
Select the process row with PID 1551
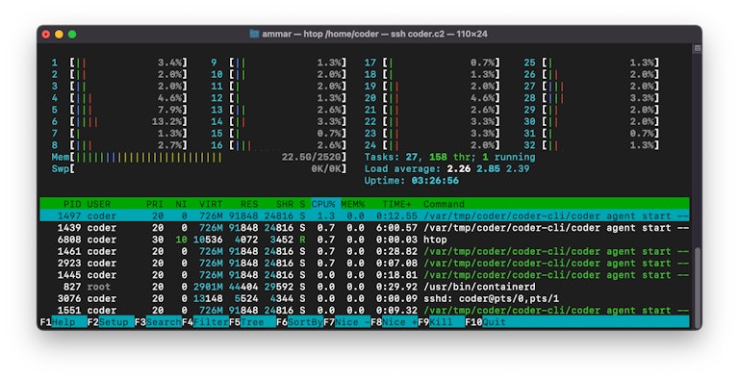(x=365, y=310)
